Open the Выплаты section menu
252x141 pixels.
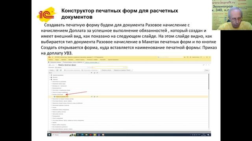pos(71,60)
